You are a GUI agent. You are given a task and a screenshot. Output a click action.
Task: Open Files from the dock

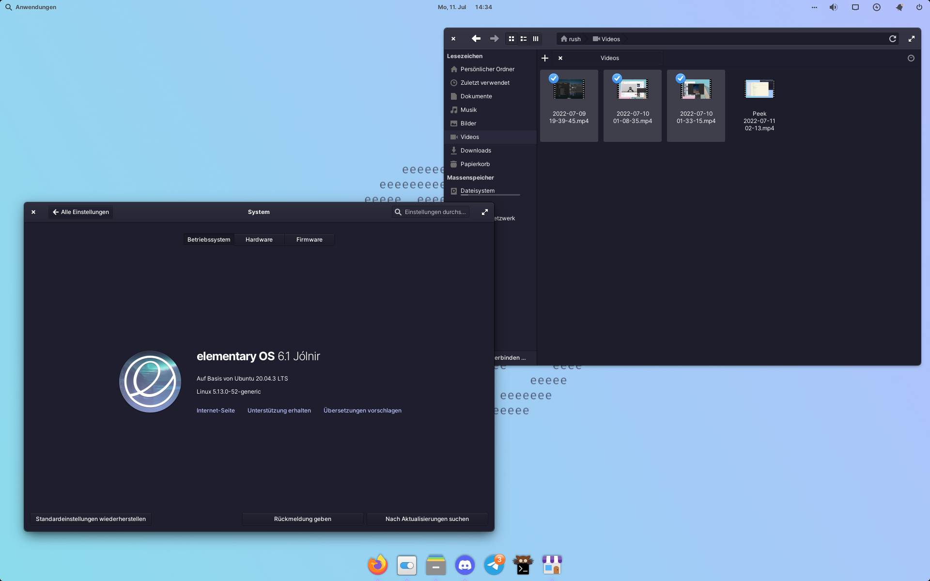coord(436,565)
